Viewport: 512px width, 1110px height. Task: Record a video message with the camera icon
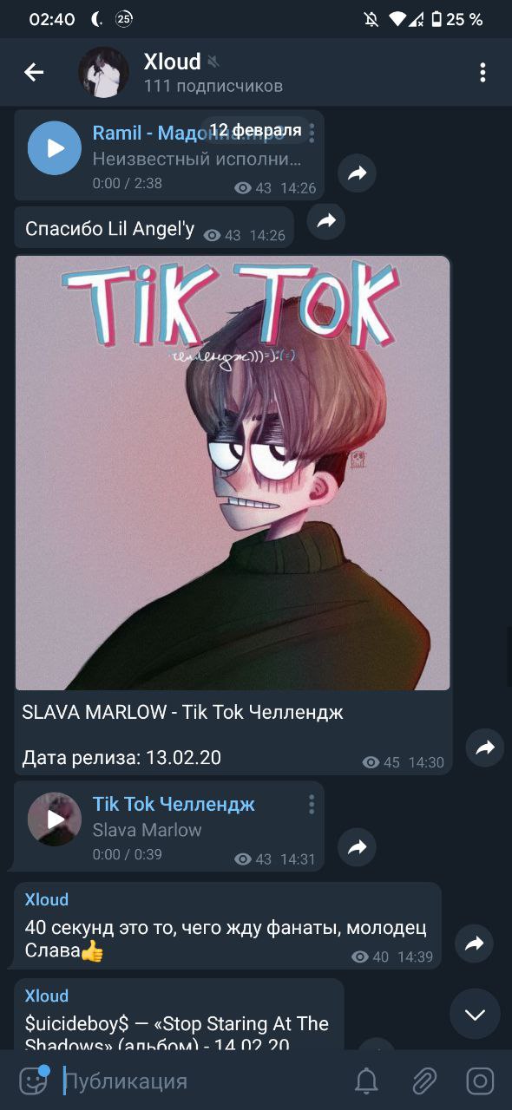[x=480, y=1081]
